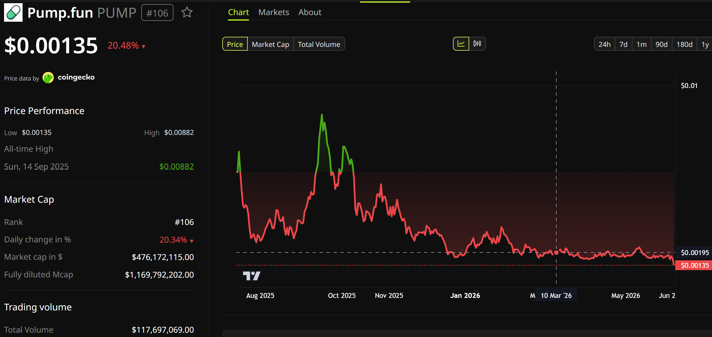Switch to line chart view
The image size is (712, 337).
pyautogui.click(x=461, y=44)
